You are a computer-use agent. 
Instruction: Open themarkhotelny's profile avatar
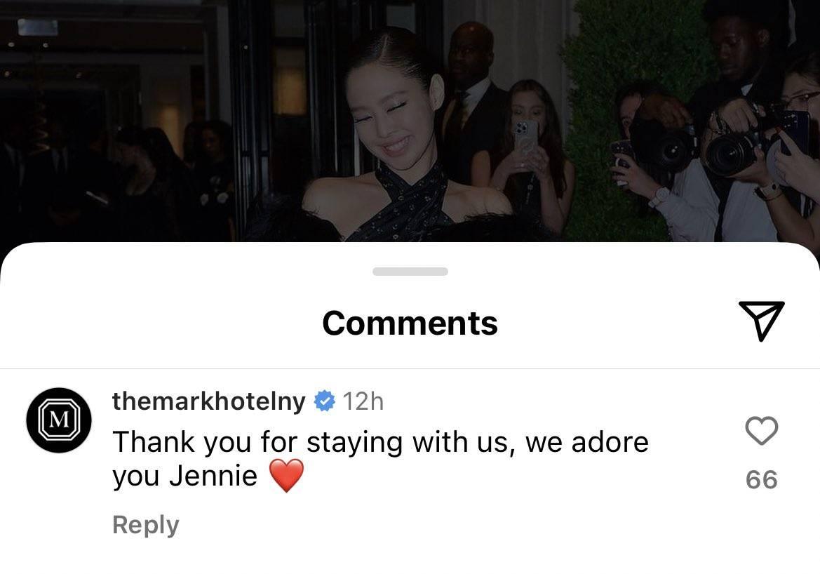(59, 420)
